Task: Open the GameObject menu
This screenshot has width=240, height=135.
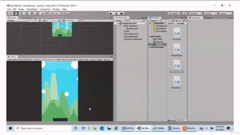Action: pos(31,9)
